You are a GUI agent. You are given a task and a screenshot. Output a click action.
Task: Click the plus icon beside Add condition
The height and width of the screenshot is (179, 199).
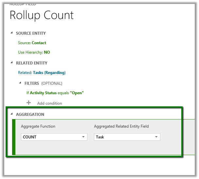tap(29, 103)
